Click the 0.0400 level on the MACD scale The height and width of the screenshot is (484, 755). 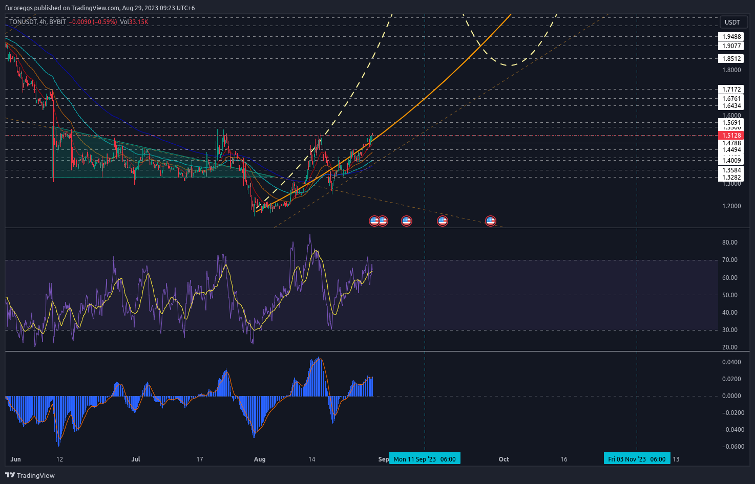pyautogui.click(x=731, y=362)
